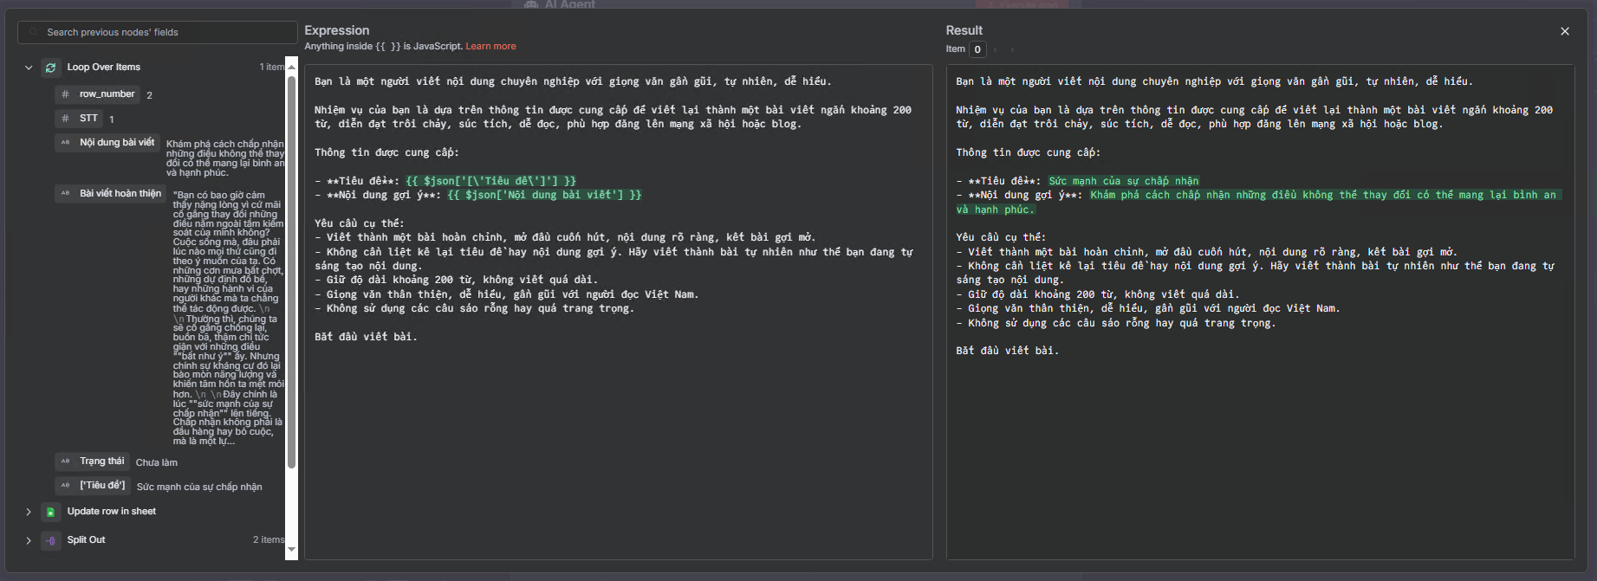
Task: Expand the Update row in sheet node
Action: (x=29, y=512)
